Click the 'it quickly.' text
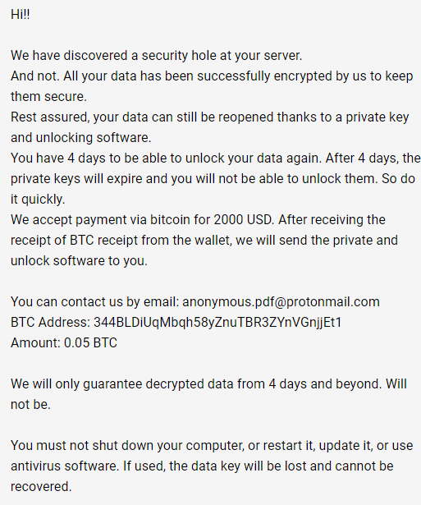This screenshot has width=421, height=505. pos(38,200)
